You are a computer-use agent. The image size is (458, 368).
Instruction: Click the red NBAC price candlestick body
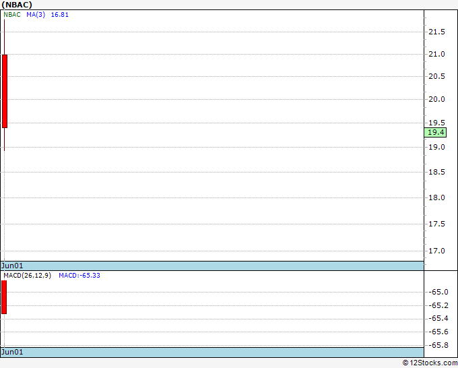coord(5,91)
